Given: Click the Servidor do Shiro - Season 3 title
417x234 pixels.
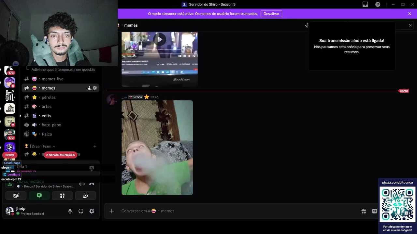Looking at the screenshot, I should [x=212, y=4].
